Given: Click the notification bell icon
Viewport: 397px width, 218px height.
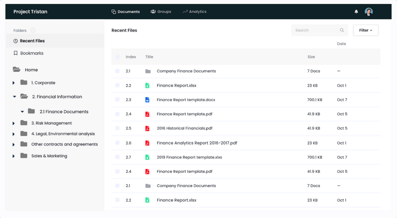Looking at the screenshot, I should click(x=356, y=12).
